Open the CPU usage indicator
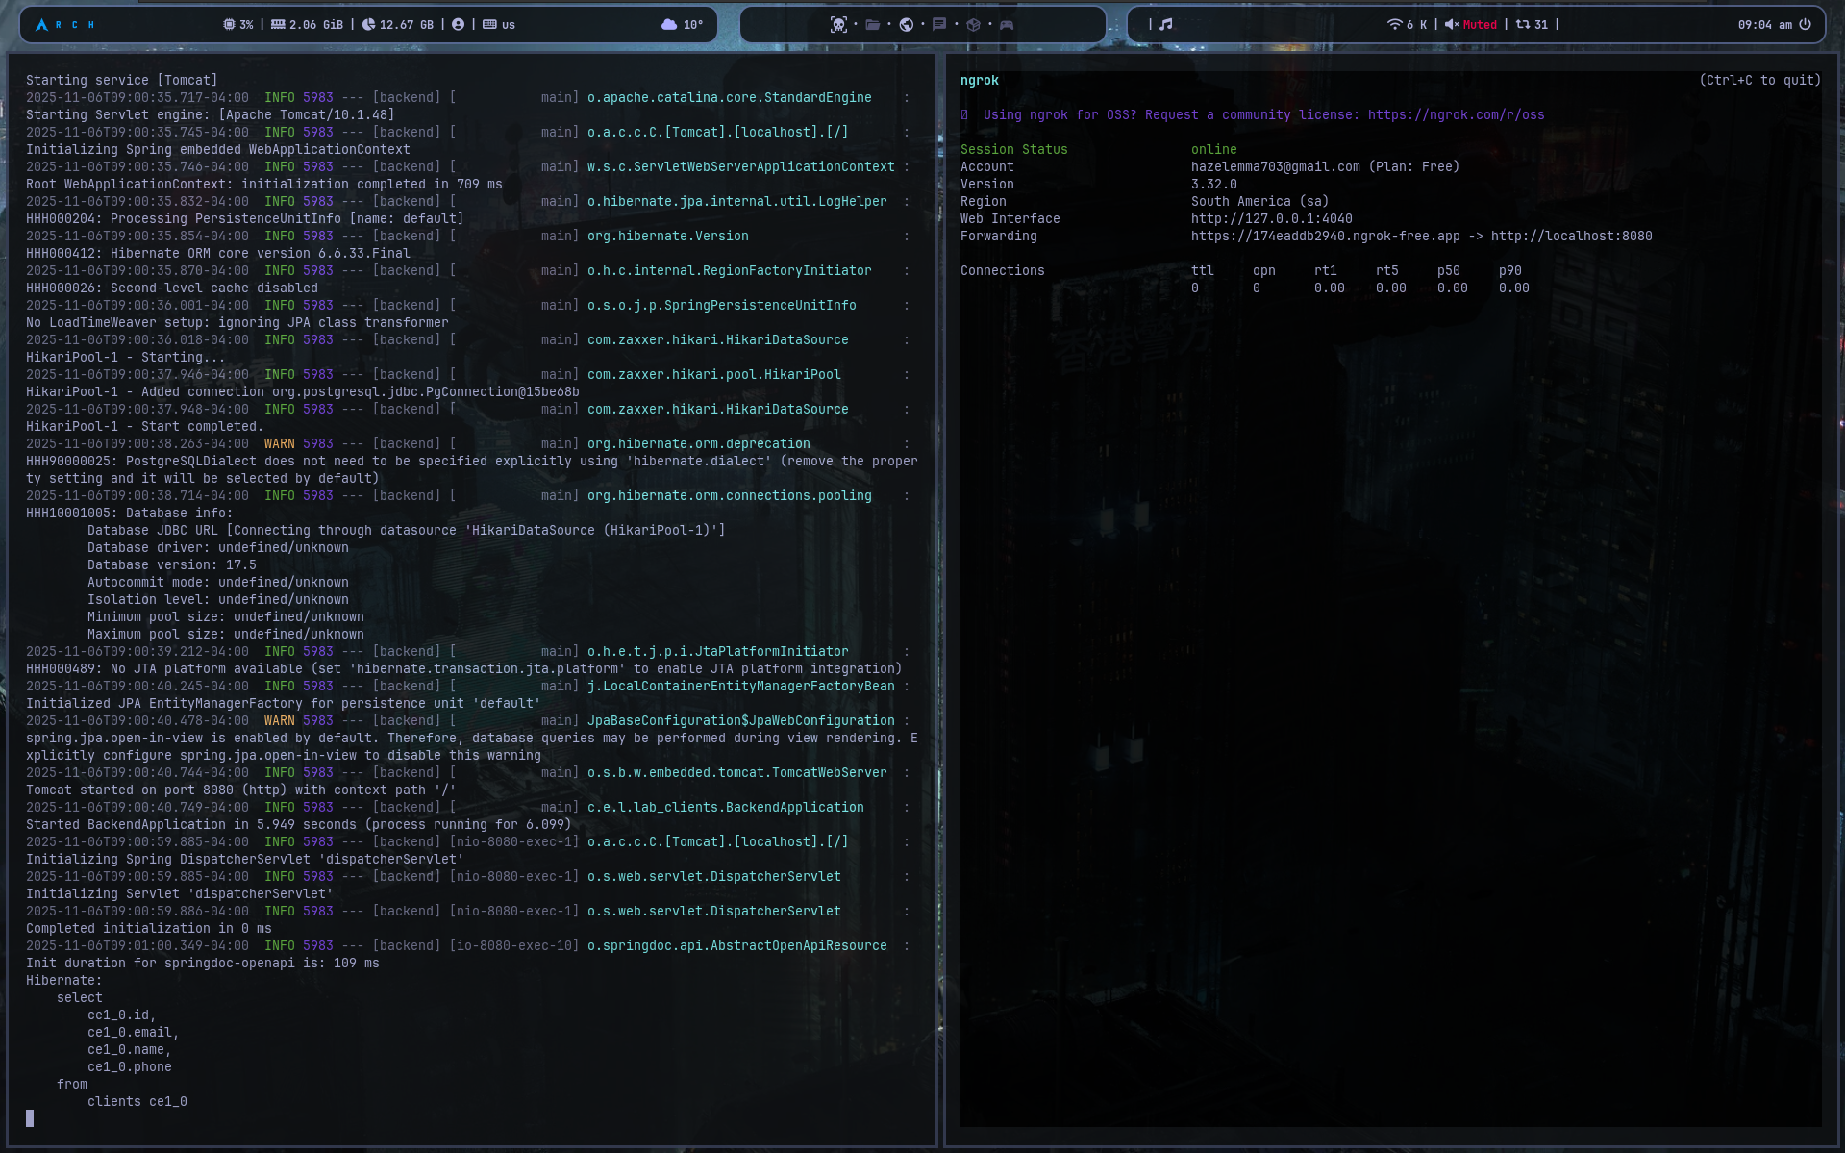The height and width of the screenshot is (1153, 1845). [237, 25]
